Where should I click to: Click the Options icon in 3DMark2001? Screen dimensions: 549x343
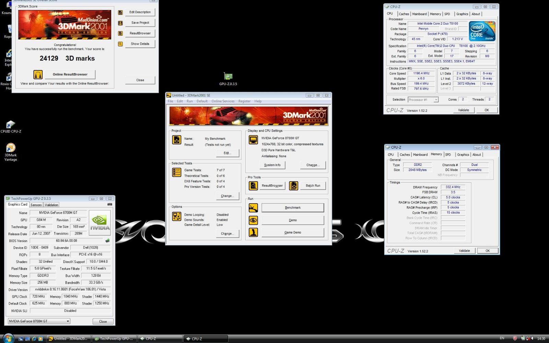point(177,216)
